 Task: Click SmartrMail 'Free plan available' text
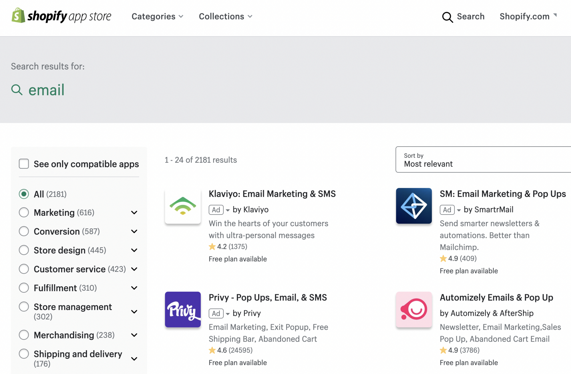coord(469,271)
